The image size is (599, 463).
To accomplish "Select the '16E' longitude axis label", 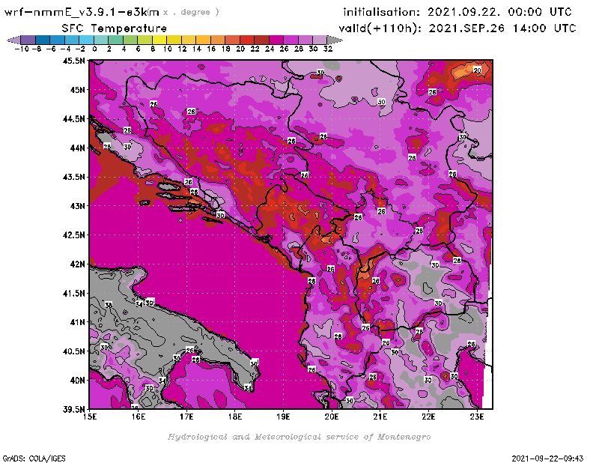I will click(139, 417).
